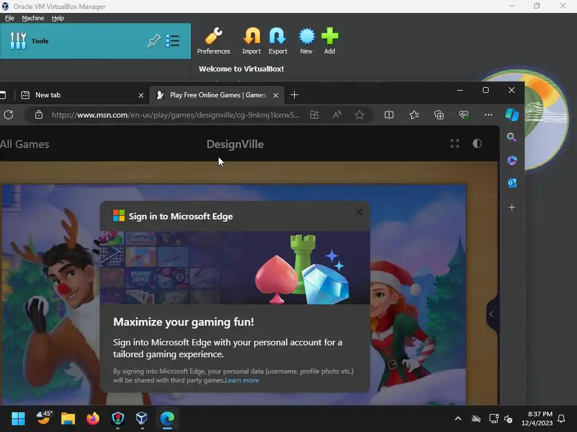The width and height of the screenshot is (577, 432).
Task: Show hidden tray icons chevron
Action: click(x=458, y=418)
